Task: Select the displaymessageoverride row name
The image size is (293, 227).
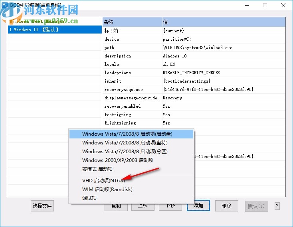Action: point(131,98)
